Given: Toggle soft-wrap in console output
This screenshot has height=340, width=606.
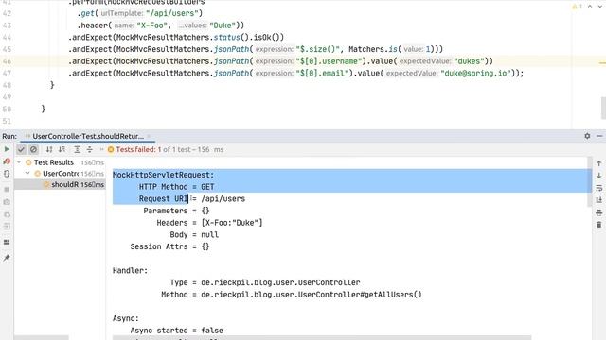Looking at the screenshot, I should point(599,188).
